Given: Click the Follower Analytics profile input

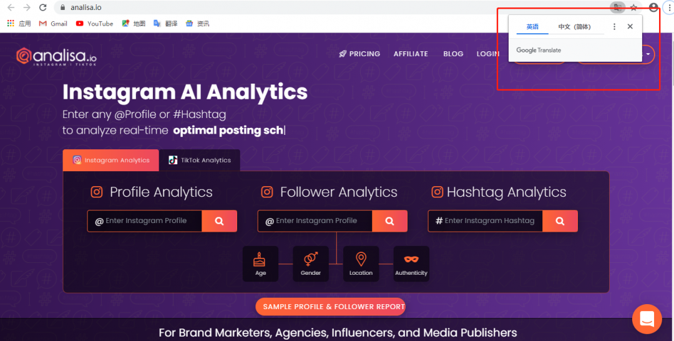Looking at the screenshot, I should (321, 221).
